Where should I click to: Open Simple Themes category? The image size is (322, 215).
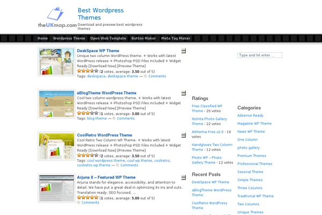coord(250,180)
